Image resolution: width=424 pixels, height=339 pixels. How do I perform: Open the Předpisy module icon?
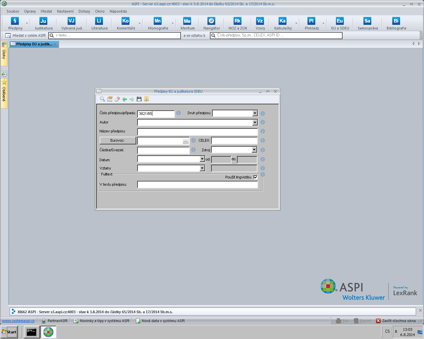click(x=15, y=21)
